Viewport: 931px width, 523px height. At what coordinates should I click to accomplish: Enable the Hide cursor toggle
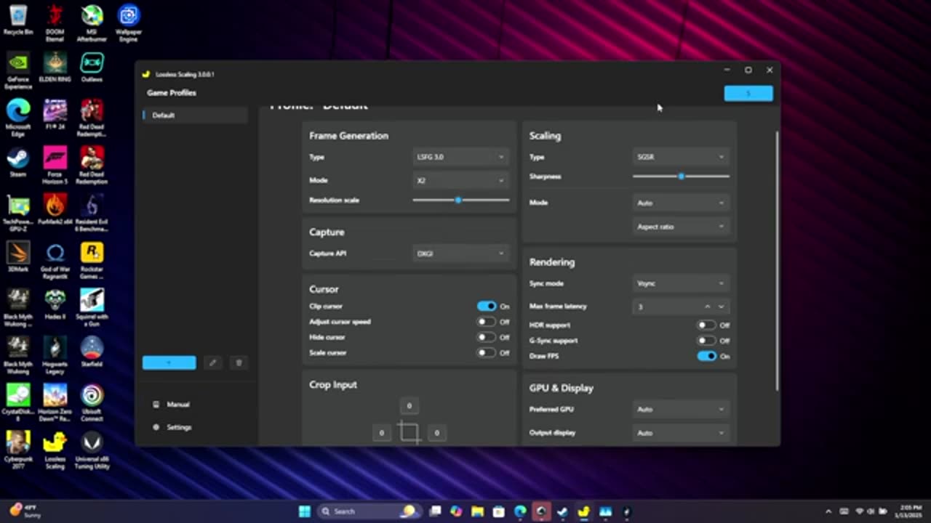point(487,337)
